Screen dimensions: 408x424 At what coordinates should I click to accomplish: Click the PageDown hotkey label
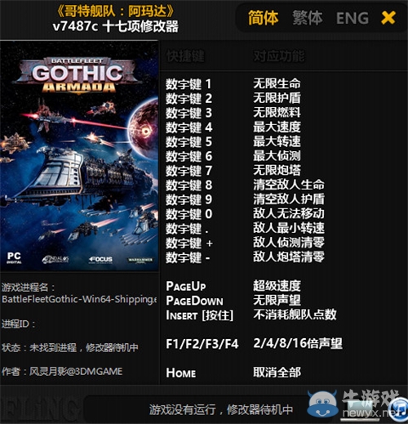pyautogui.click(x=194, y=301)
